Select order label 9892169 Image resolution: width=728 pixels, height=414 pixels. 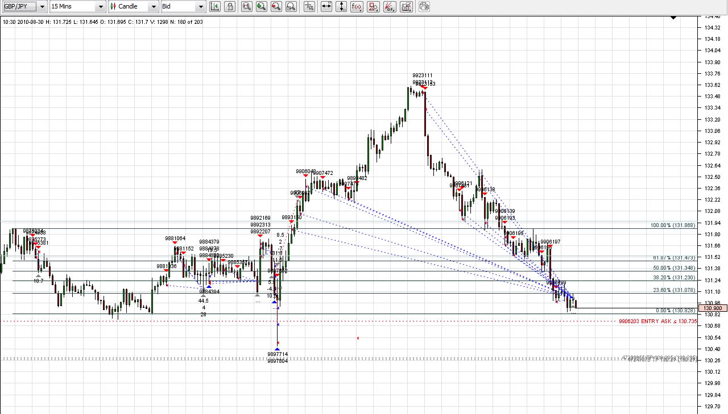(260, 218)
